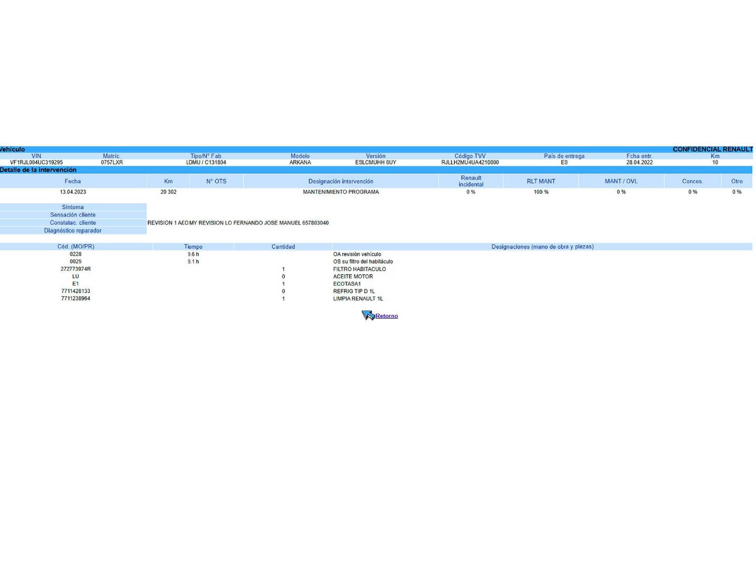Click the 100 % value under RLT MANT
The image size is (756, 567).
541,192
